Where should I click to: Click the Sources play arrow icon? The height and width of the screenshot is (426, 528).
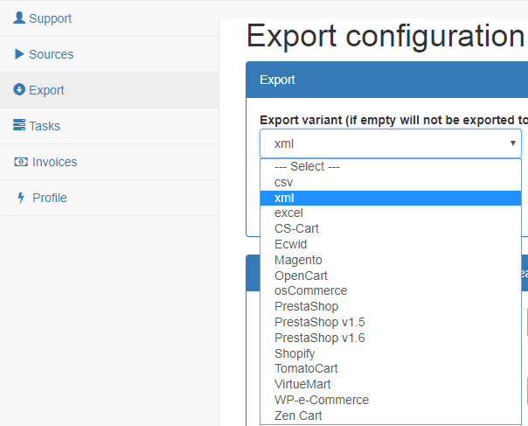pos(19,54)
